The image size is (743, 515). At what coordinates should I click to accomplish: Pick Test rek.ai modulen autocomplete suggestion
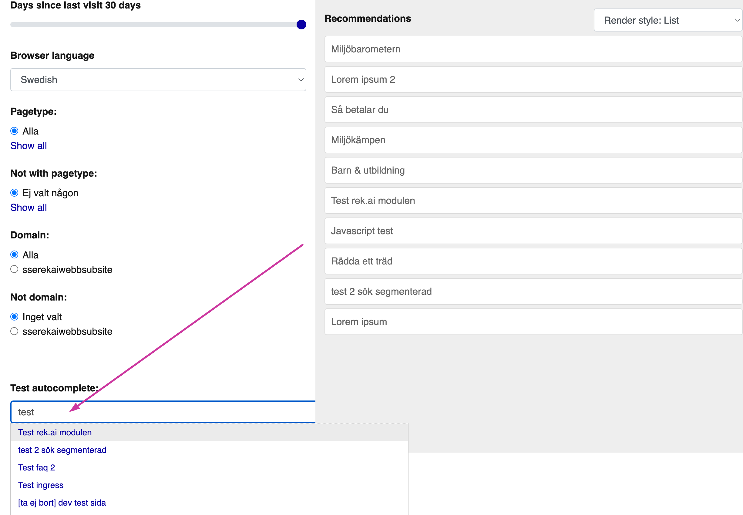pos(55,432)
